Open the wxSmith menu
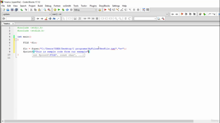Image resolution: width=220 pixels, height=123 pixels. pyautogui.click(x=67, y=6)
